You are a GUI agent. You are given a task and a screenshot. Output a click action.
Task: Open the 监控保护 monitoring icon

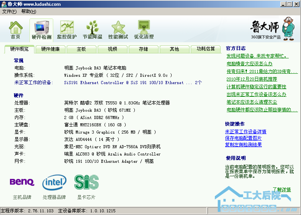67,30
